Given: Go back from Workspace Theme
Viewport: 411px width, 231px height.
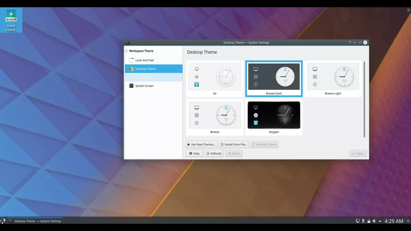Looking at the screenshot, I should click(127, 51).
